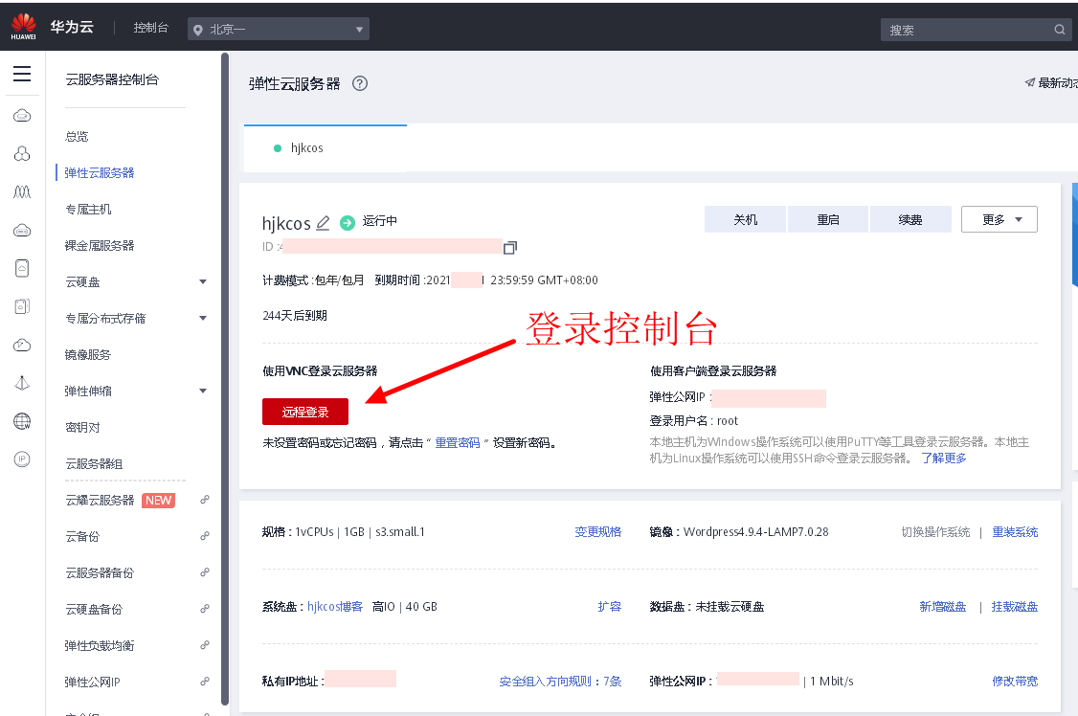
Task: Click the 重置密码 link
Action: coord(458,442)
